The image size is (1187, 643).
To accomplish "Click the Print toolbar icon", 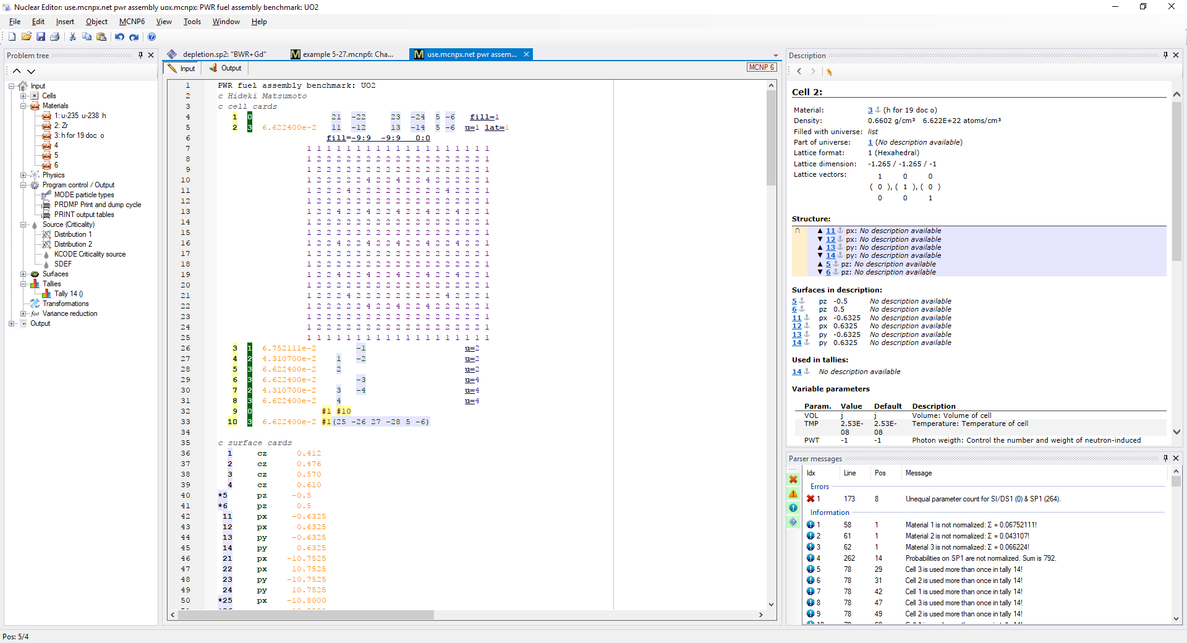I will (55, 37).
